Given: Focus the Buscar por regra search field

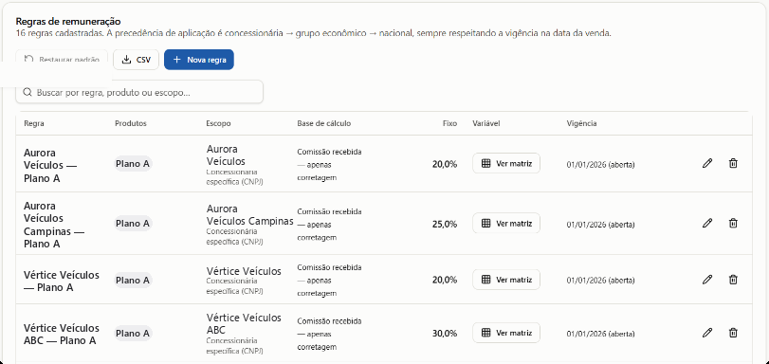Looking at the screenshot, I should point(139,92).
